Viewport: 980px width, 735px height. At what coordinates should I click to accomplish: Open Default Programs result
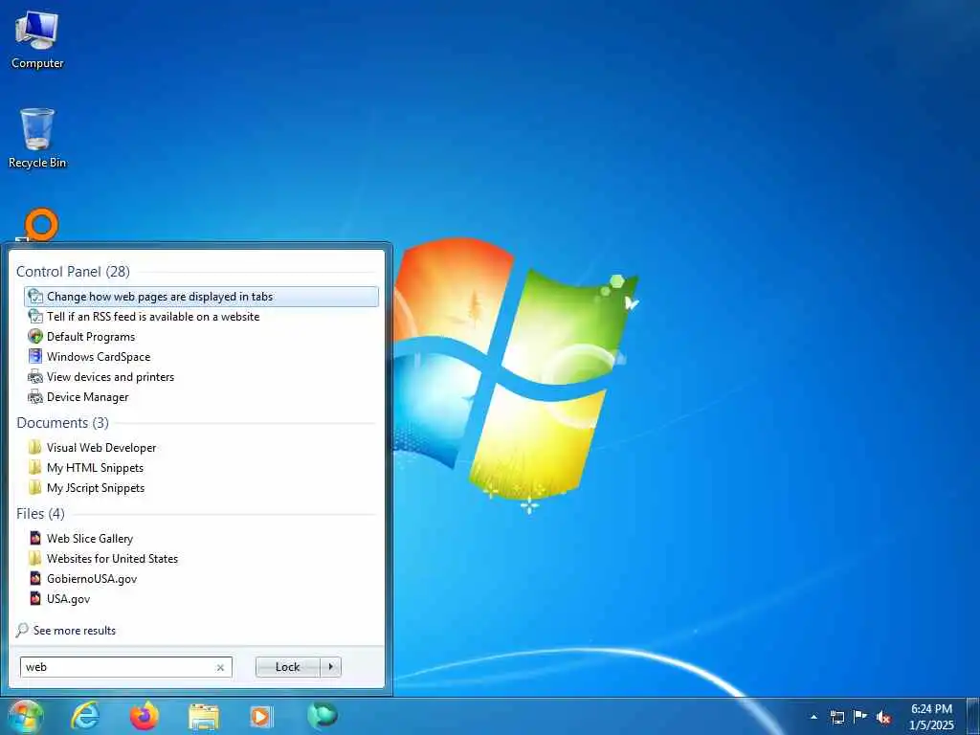coord(201,336)
